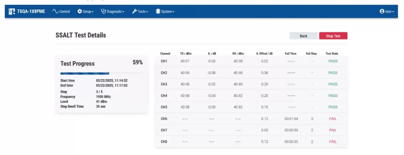Click CH8 IL Offset value 0.13
This screenshot has width=404, height=155.
[x=264, y=142]
